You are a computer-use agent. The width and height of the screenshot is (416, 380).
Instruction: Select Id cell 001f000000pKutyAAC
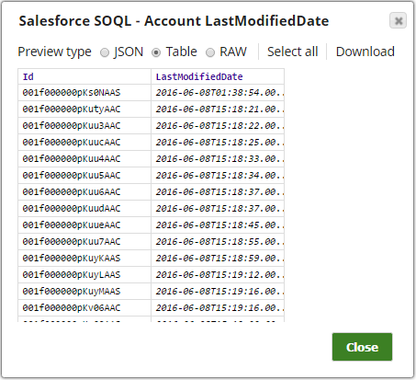coord(84,109)
